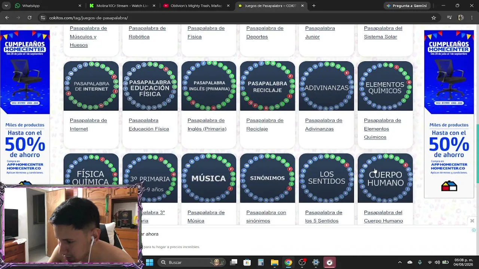This screenshot has width=479, height=269.
Task: Go back to the previous page
Action: tap(7, 18)
